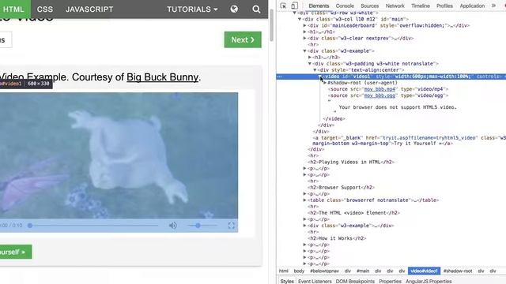The height and width of the screenshot is (284, 506).
Task: Collapse the selected video#video1 node
Action: (320, 77)
